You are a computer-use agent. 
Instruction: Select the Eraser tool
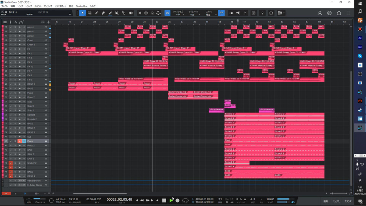[x=103, y=13]
